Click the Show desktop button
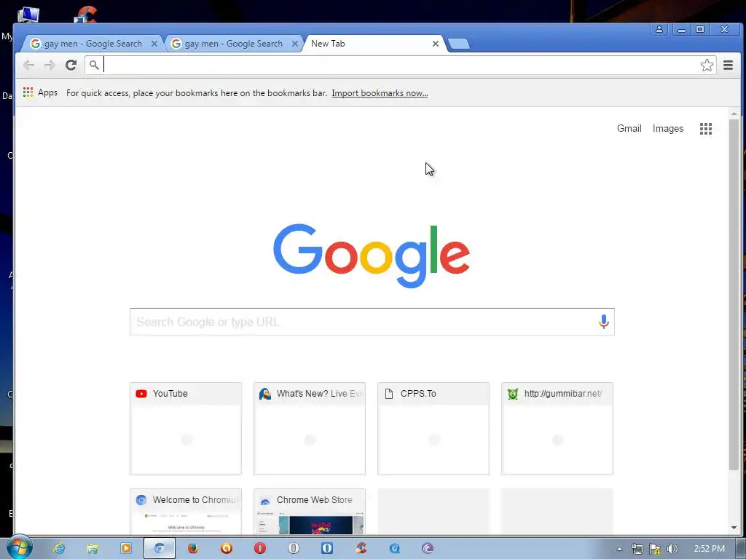Image resolution: width=746 pixels, height=559 pixels. pyautogui.click(x=741, y=549)
